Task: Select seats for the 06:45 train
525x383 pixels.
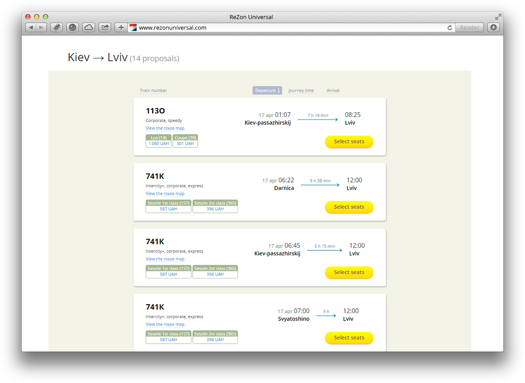Action: [x=349, y=272]
